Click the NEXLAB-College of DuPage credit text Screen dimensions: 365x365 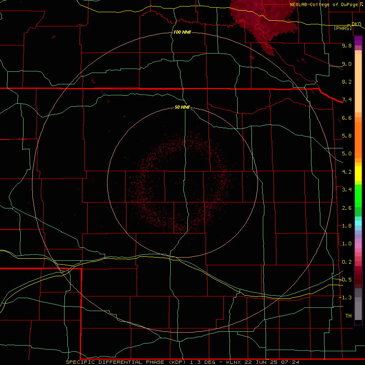point(324,4)
